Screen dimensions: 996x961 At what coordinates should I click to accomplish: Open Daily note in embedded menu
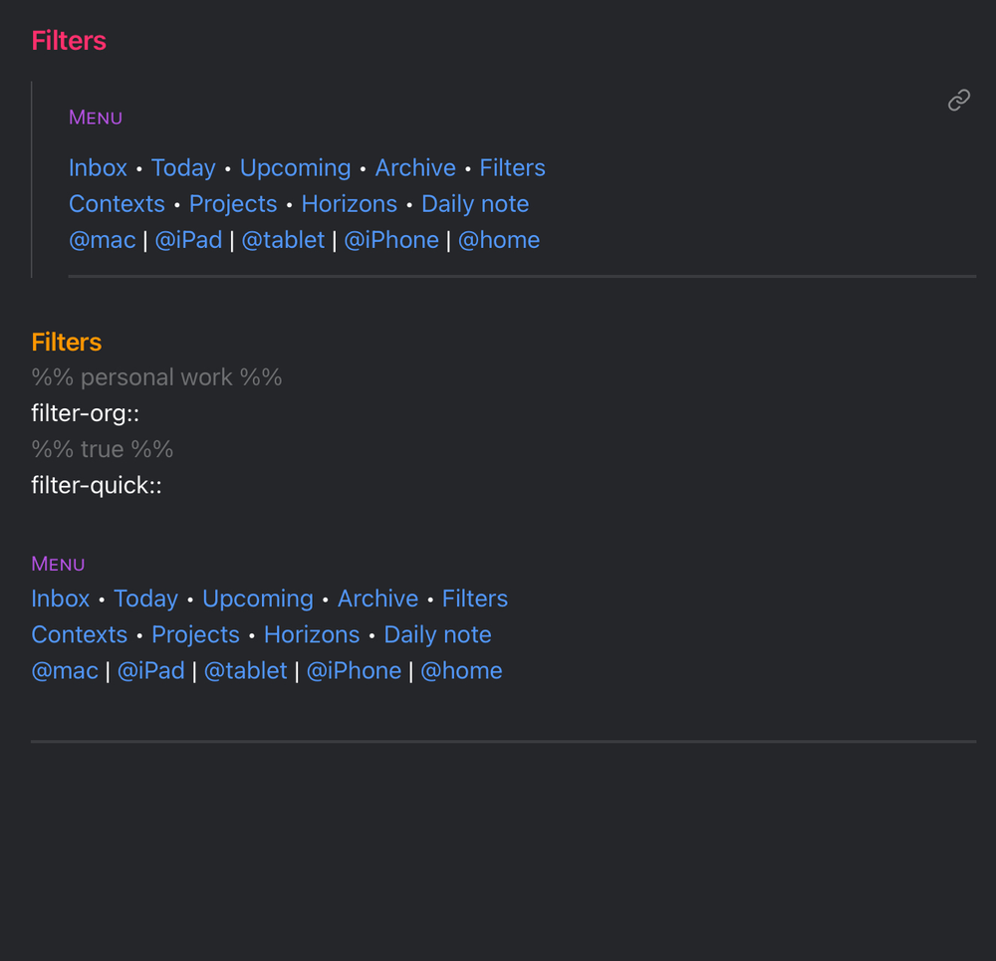475,204
